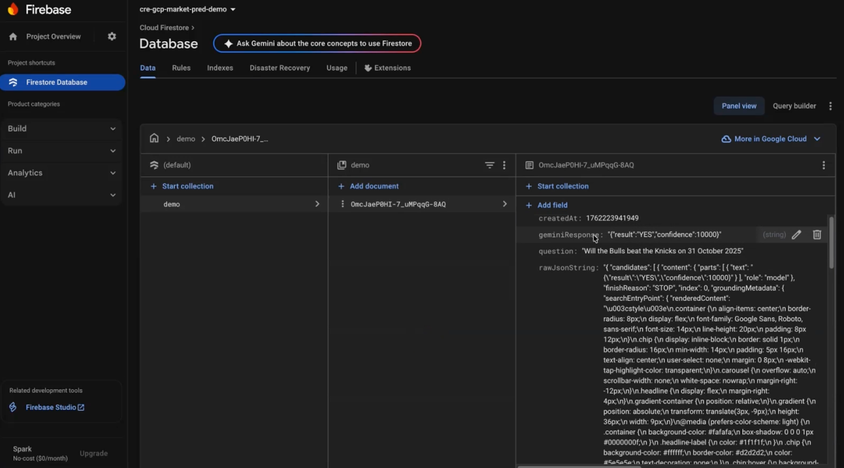This screenshot has width=844, height=468.
Task: Expand the Build category
Action: (x=62, y=129)
